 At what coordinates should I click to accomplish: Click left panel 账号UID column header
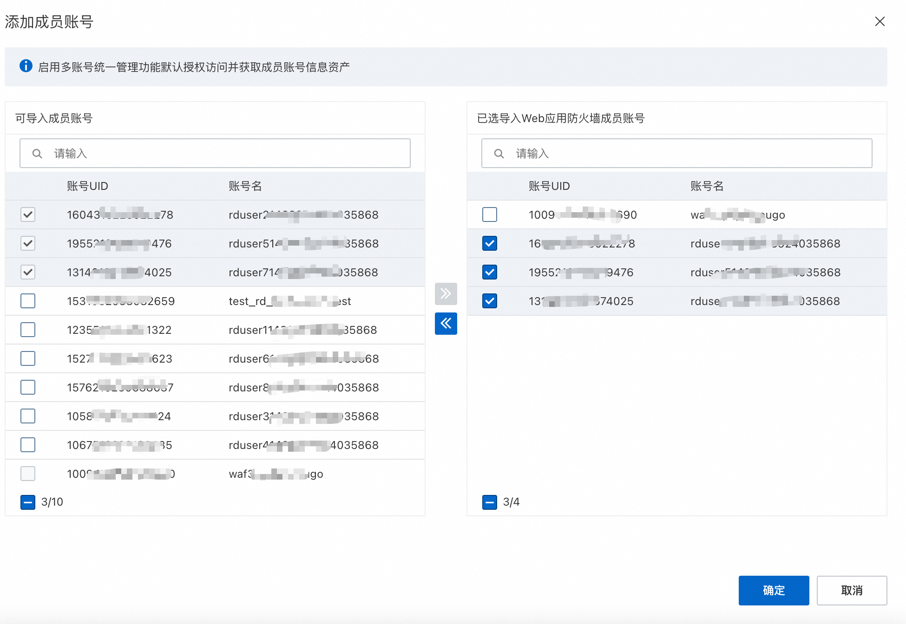pos(87,186)
